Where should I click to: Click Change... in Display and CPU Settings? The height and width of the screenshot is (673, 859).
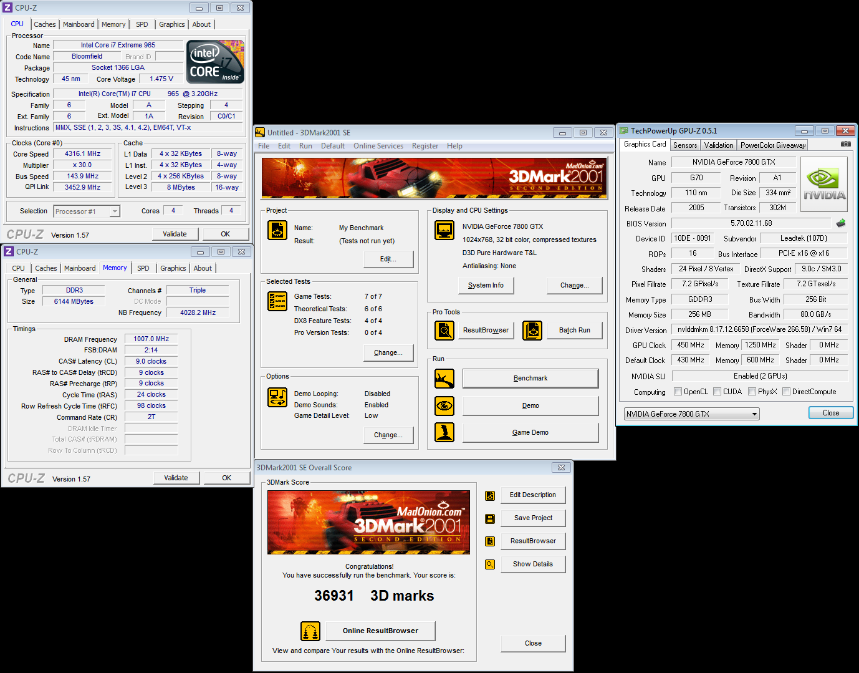tap(575, 285)
